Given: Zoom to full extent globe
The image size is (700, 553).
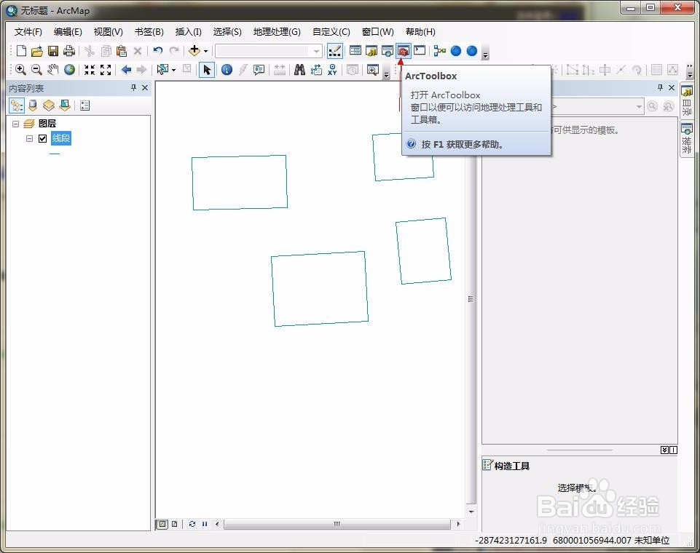Looking at the screenshot, I should (69, 70).
